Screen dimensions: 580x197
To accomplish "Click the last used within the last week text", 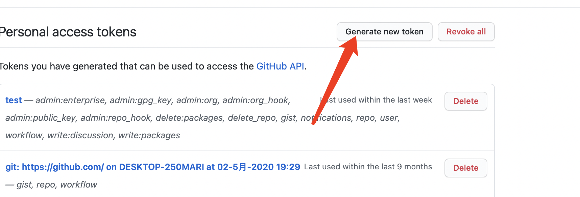I will tap(376, 100).
